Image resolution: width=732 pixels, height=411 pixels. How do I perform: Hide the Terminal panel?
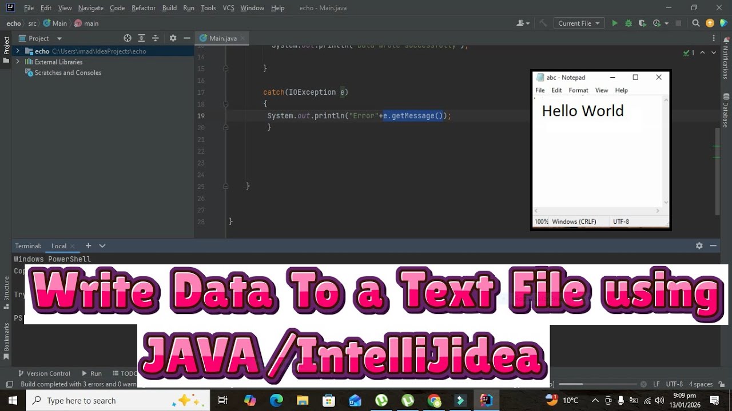pyautogui.click(x=713, y=245)
